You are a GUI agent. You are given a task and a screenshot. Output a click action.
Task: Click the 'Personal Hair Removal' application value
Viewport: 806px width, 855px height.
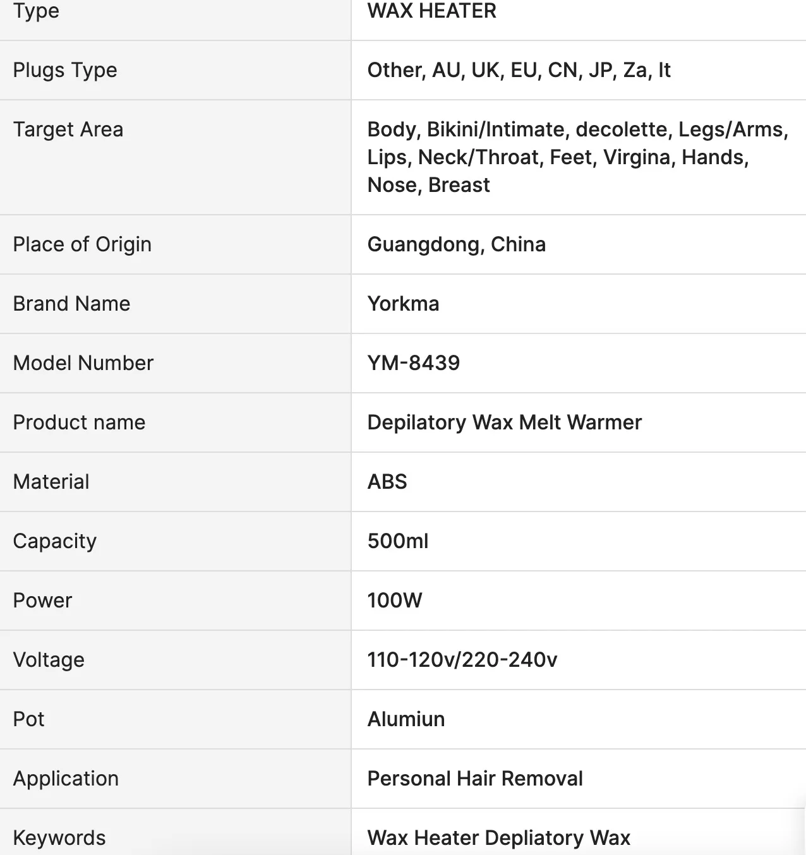[475, 779]
